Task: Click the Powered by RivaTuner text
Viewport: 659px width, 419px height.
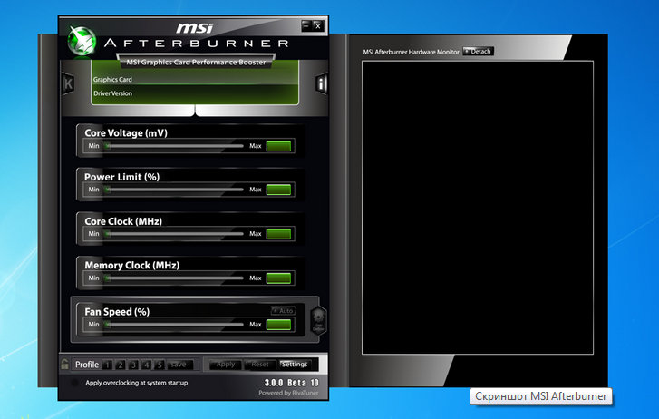Action: [288, 393]
